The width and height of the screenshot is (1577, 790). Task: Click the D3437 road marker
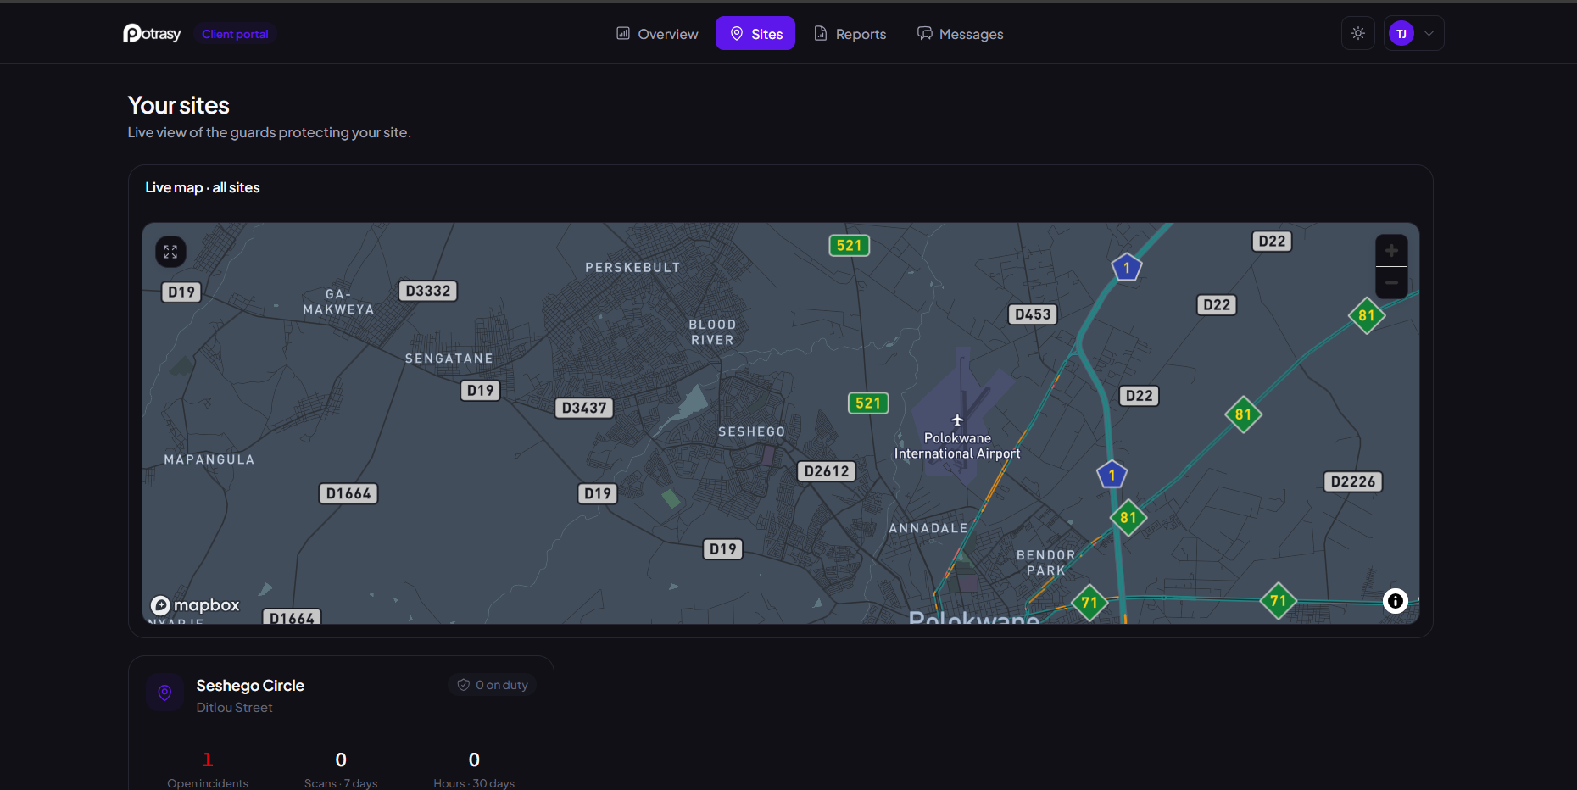(x=584, y=408)
